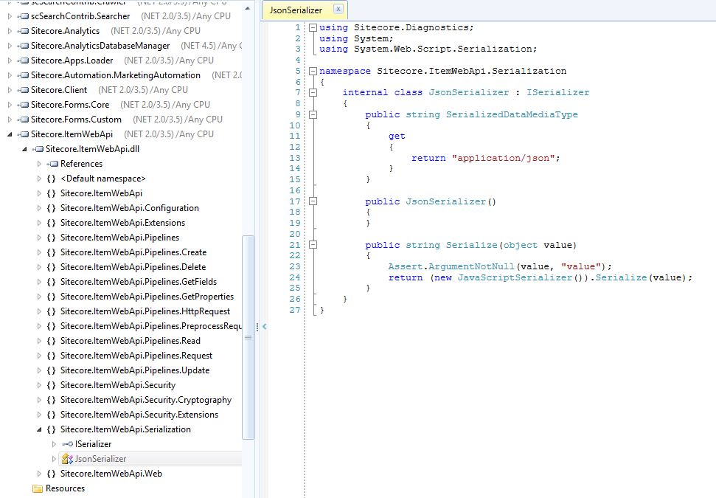Expand the Default namespace node
The width and height of the screenshot is (716, 498).
click(x=39, y=179)
